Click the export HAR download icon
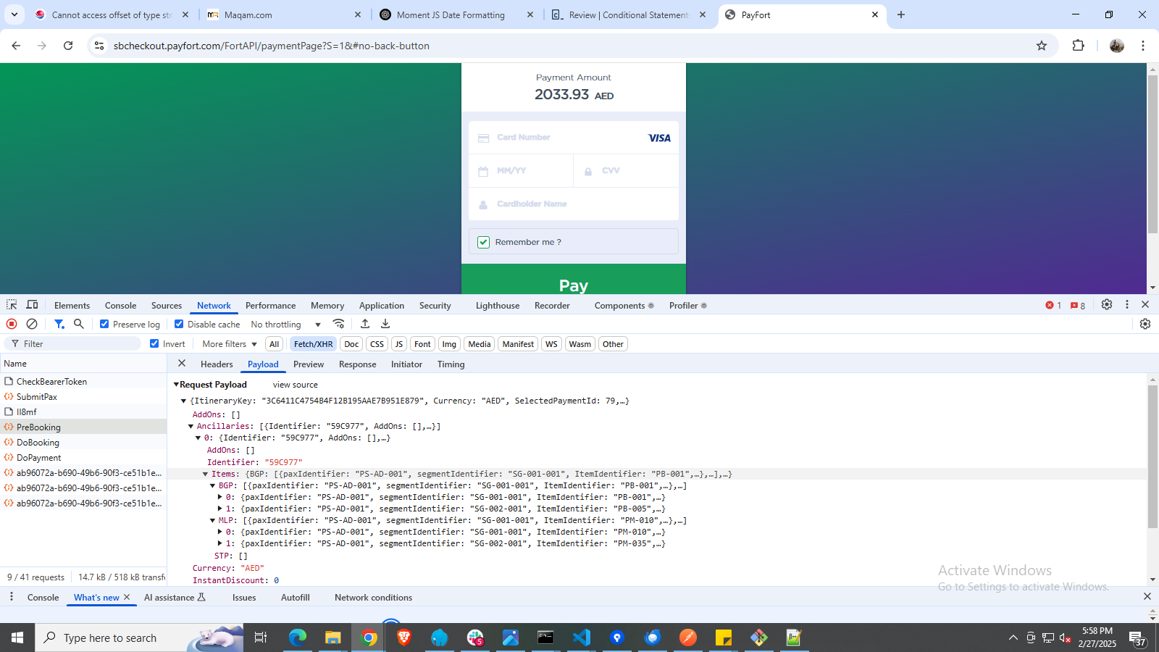The width and height of the screenshot is (1159, 652). 385,324
